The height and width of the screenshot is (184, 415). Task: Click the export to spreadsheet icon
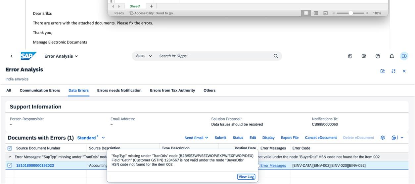[x=394, y=138]
